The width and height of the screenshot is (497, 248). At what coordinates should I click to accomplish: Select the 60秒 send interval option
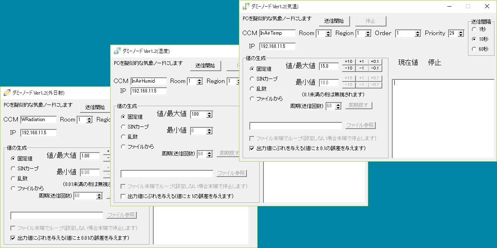[x=474, y=49]
